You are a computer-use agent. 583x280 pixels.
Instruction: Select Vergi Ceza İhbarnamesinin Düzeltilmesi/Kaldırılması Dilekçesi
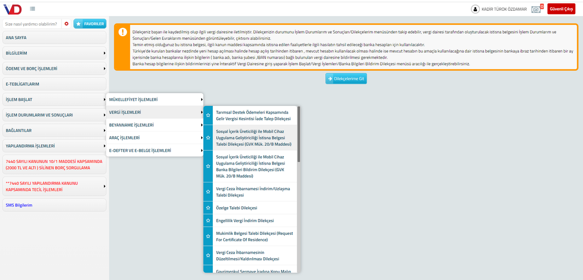tap(255, 255)
